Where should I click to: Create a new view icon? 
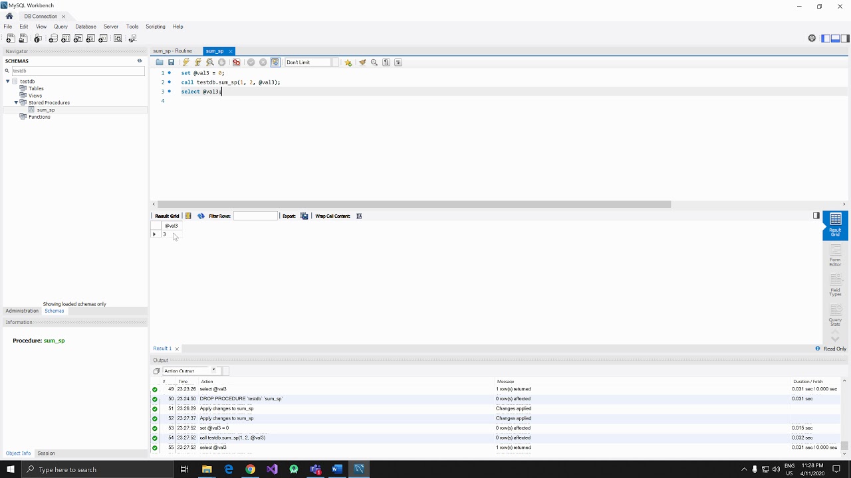[78, 39]
